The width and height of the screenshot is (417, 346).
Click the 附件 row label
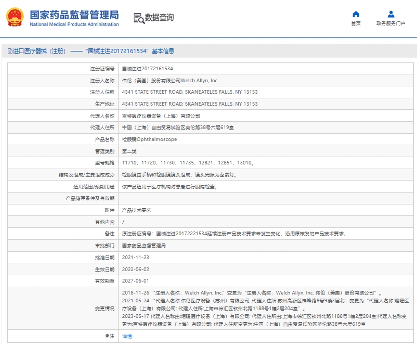coord(110,210)
